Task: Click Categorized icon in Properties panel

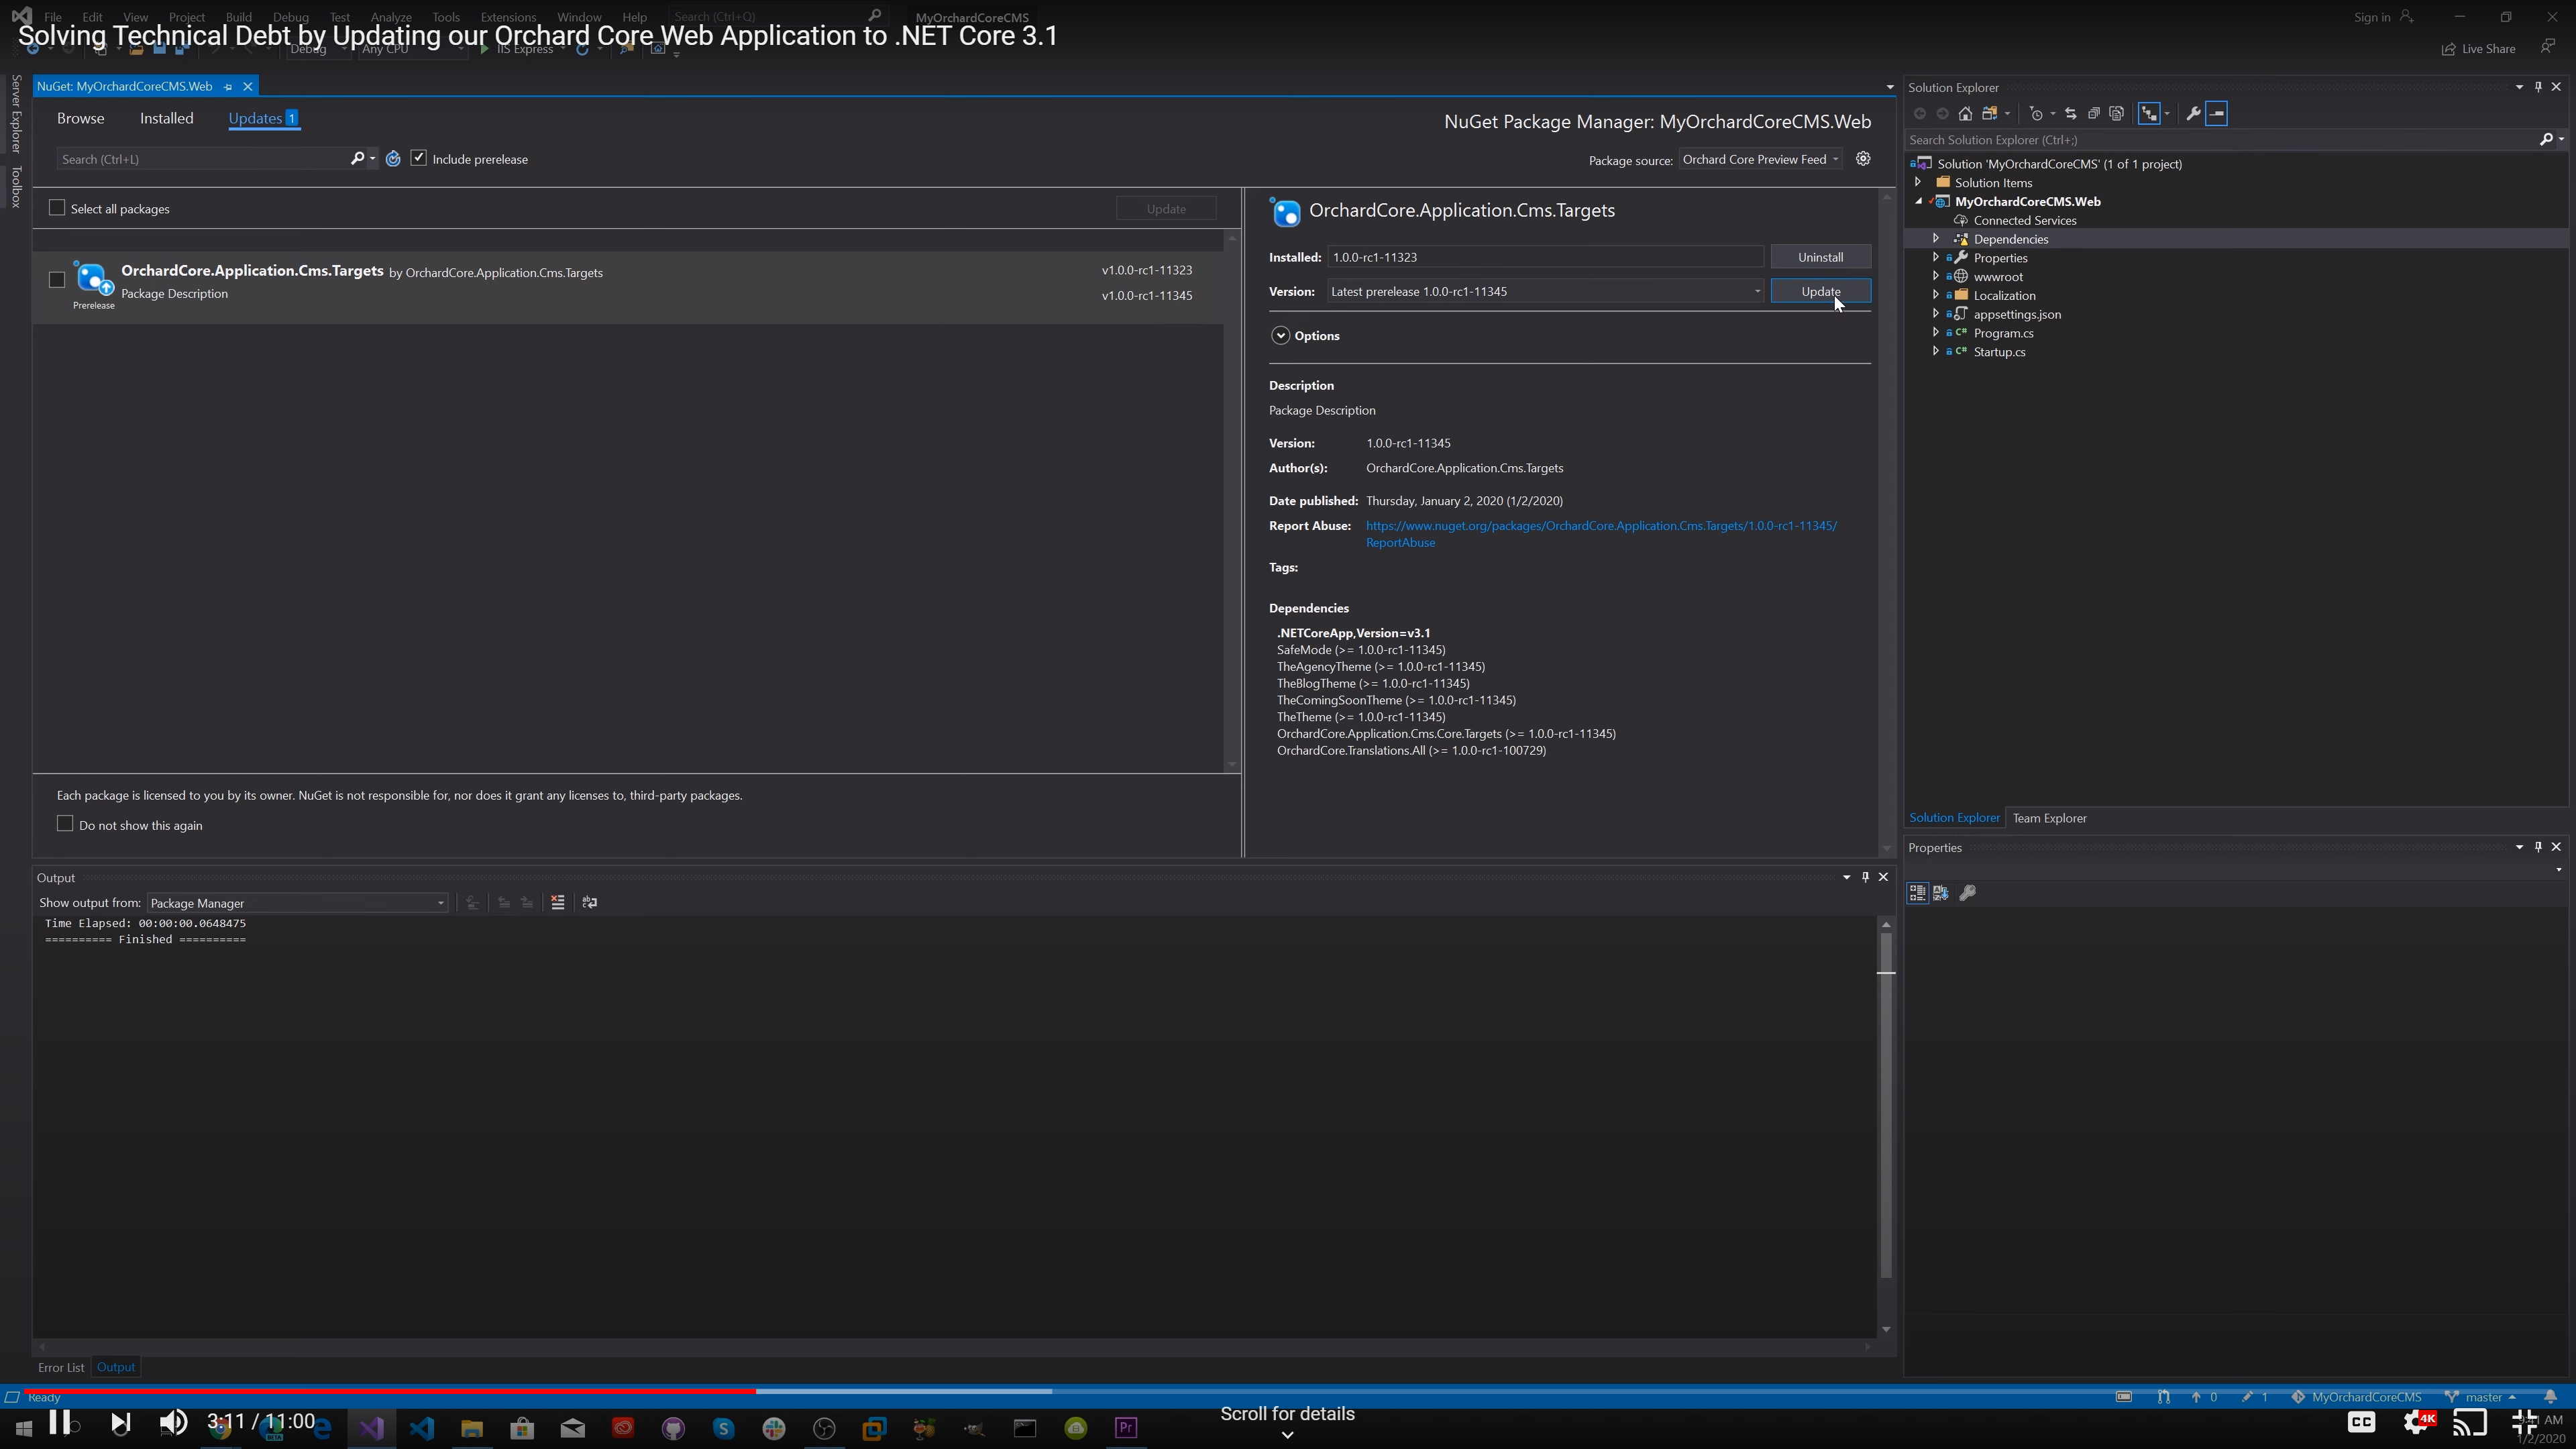Action: (1917, 893)
